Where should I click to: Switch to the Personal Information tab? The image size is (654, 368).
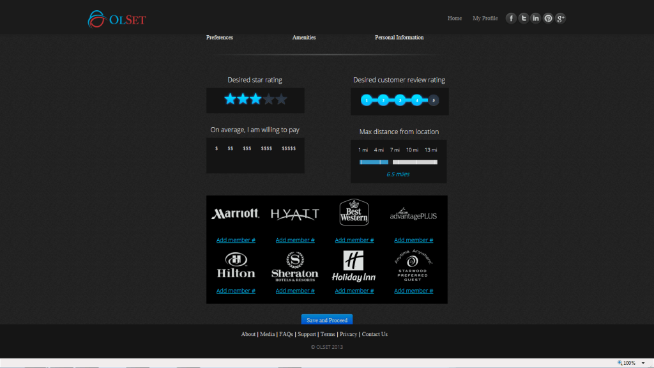[x=399, y=38]
